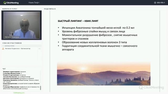Click the Чат panel header
The width and height of the screenshot is (168, 94).
point(4,69)
